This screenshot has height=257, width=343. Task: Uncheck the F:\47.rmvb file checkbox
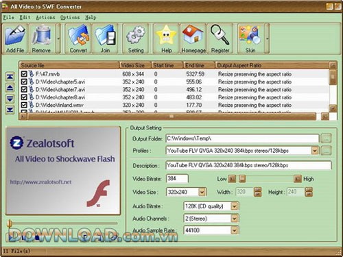pyautogui.click(x=24, y=74)
